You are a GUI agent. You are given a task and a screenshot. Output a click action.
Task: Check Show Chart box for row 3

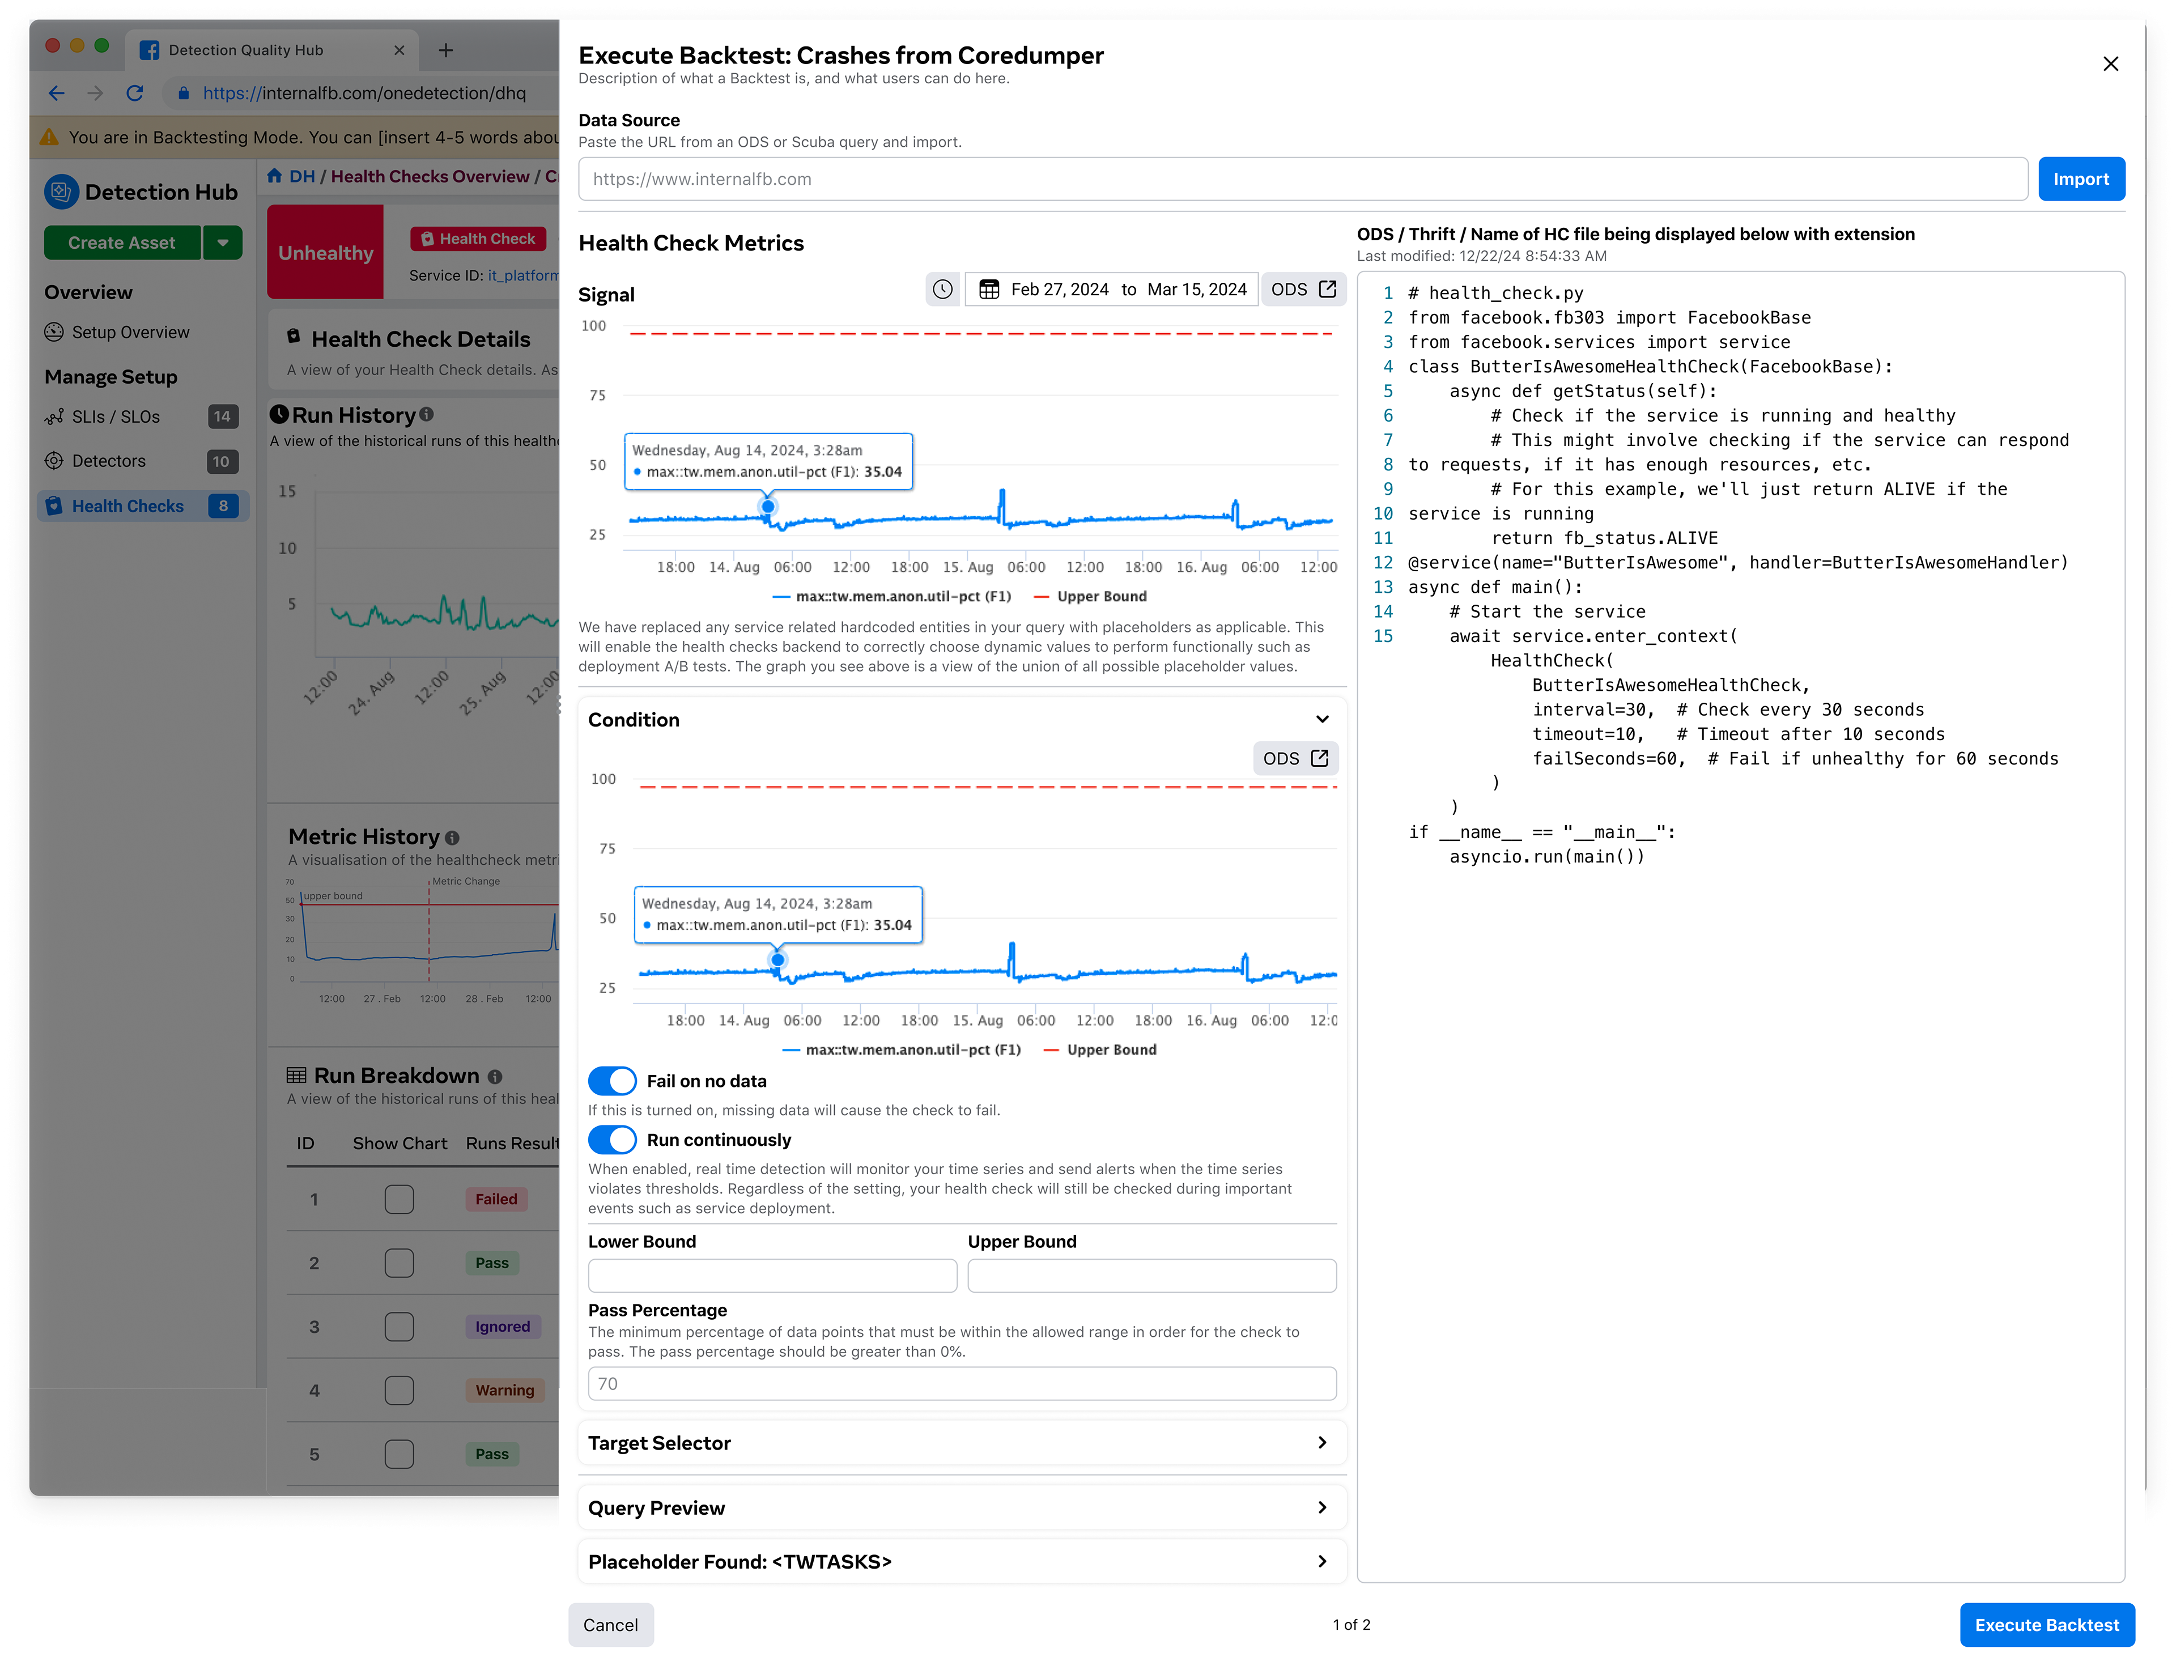coord(398,1327)
